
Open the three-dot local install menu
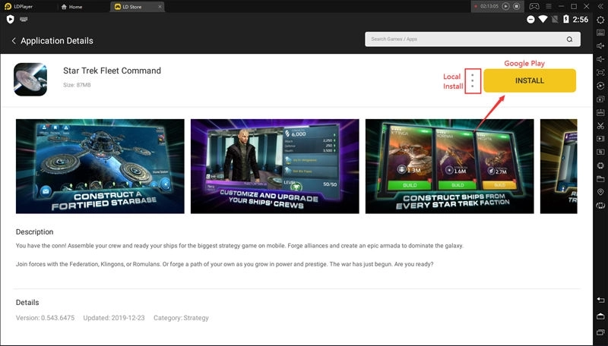pos(473,80)
